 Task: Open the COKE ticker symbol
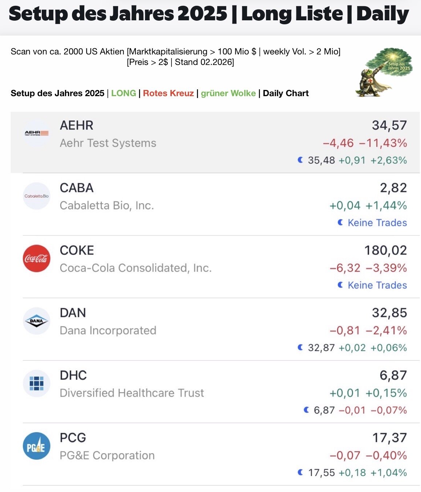pos(77,250)
